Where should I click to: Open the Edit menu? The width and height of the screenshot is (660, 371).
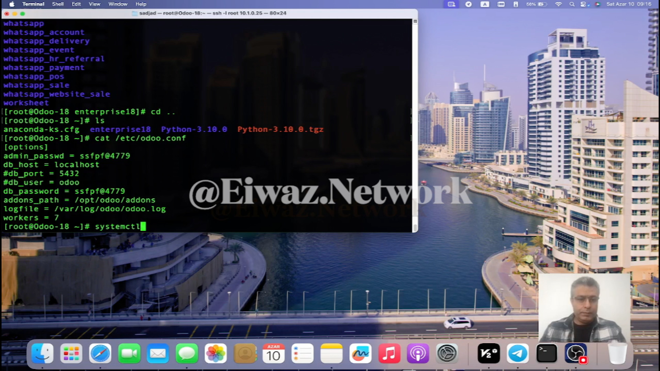click(76, 4)
